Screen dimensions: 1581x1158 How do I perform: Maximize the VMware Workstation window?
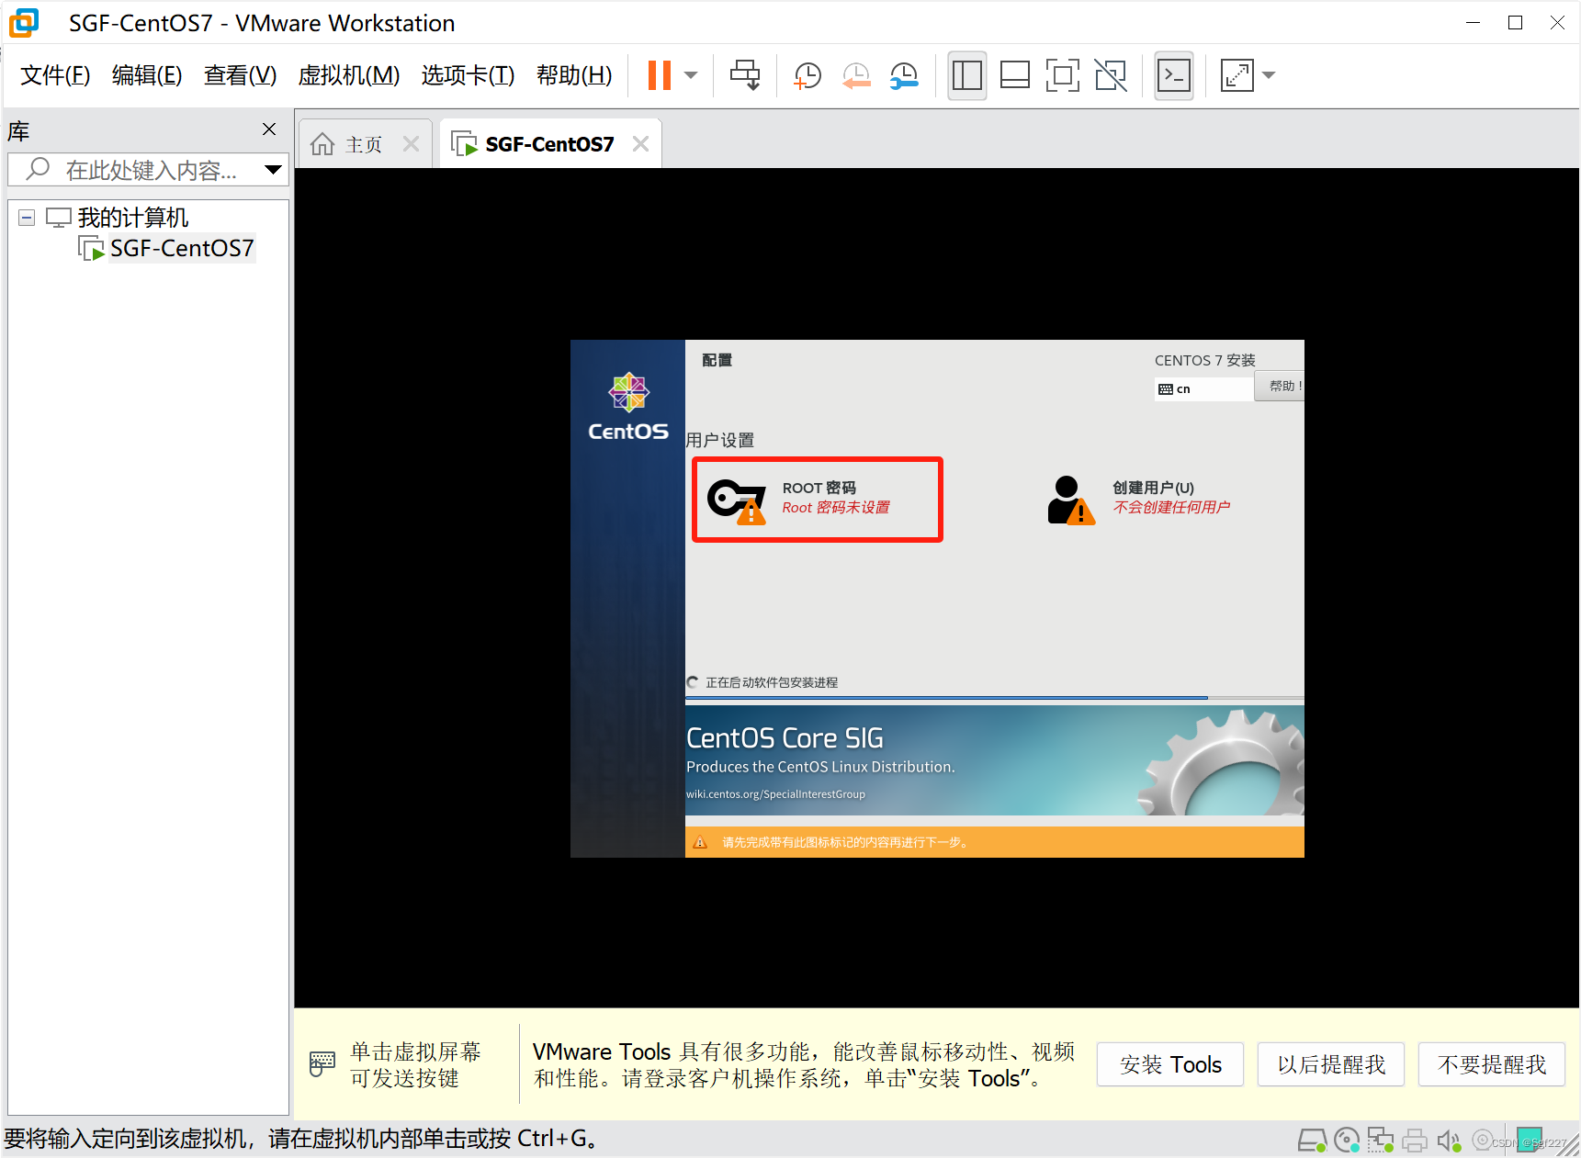[x=1515, y=23]
